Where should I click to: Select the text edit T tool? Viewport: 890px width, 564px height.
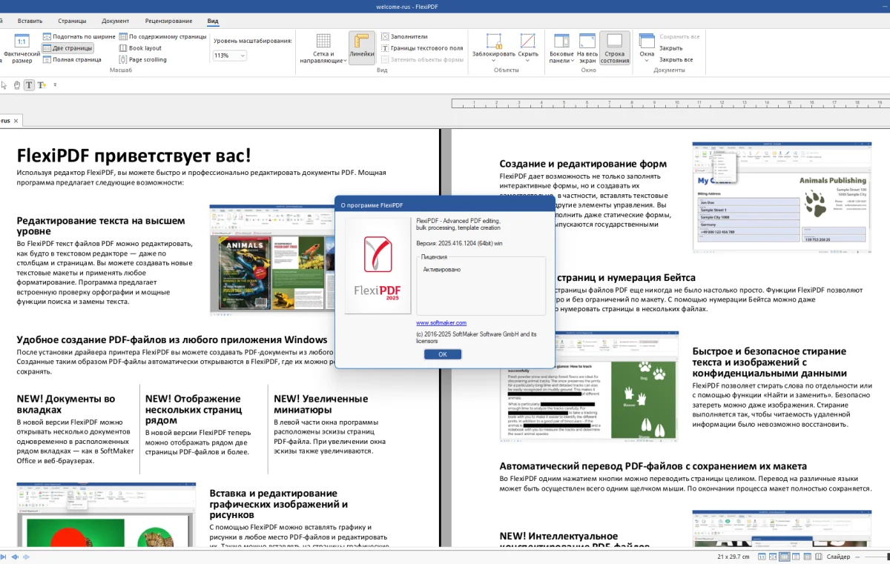click(29, 85)
